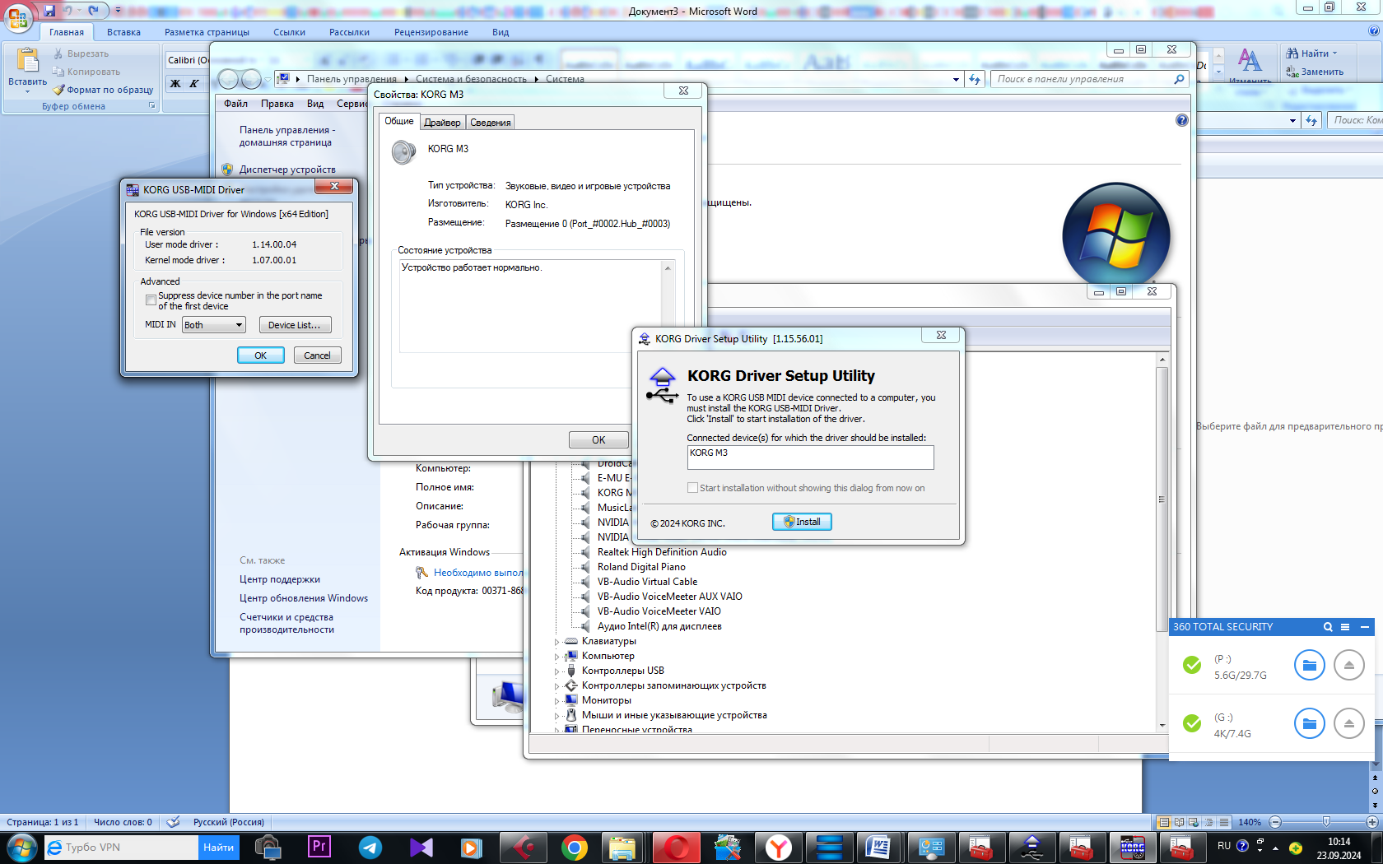Click OK in KORG USB-MIDI Driver dialog

(x=261, y=355)
